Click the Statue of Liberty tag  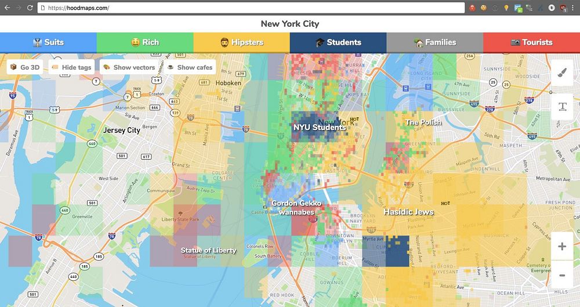(209, 250)
